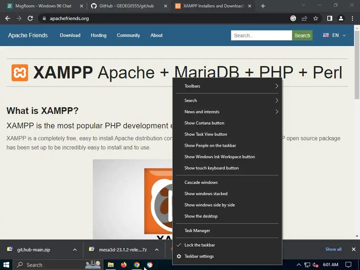Screen dimensions: 360x270
Task: Select Show the desktop
Action: [x=227, y=216]
